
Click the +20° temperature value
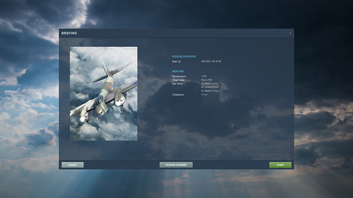pyautogui.click(x=204, y=76)
